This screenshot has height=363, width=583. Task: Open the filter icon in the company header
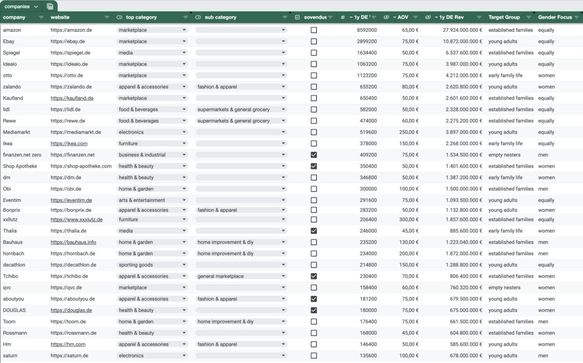[x=41, y=17]
